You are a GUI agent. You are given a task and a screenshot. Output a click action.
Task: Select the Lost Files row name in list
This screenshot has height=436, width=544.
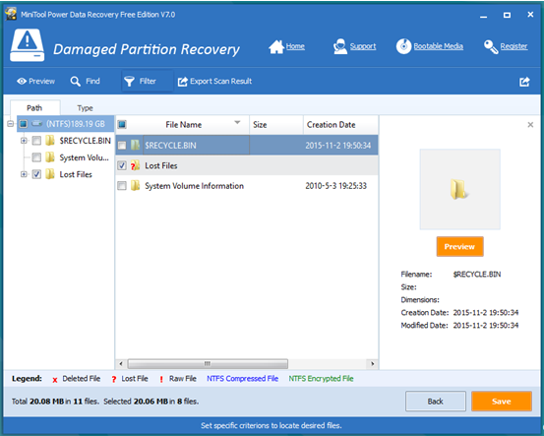pos(161,166)
